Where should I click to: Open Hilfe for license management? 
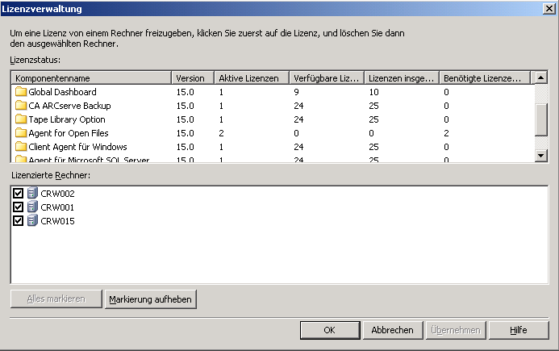coord(519,330)
